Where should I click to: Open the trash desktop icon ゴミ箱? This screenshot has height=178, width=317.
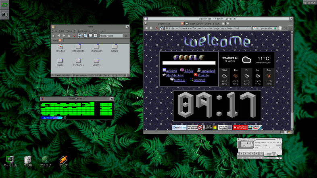(27, 161)
